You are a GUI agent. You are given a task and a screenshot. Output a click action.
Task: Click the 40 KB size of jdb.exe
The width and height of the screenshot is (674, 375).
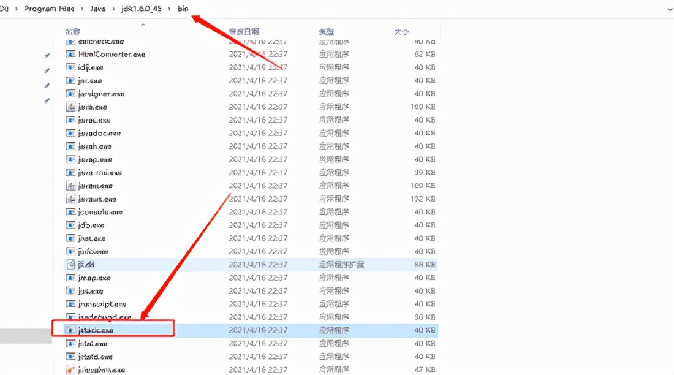coord(425,225)
